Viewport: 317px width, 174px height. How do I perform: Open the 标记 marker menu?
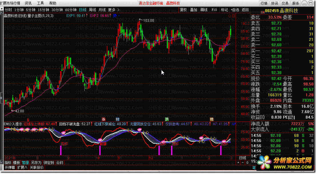pyautogui.click(x=224, y=10)
